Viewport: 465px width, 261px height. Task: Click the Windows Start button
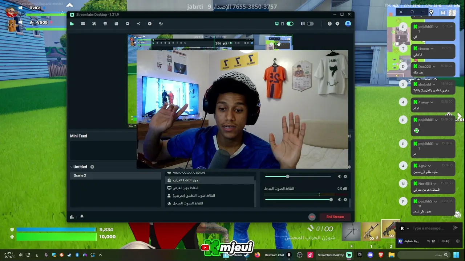point(456,255)
